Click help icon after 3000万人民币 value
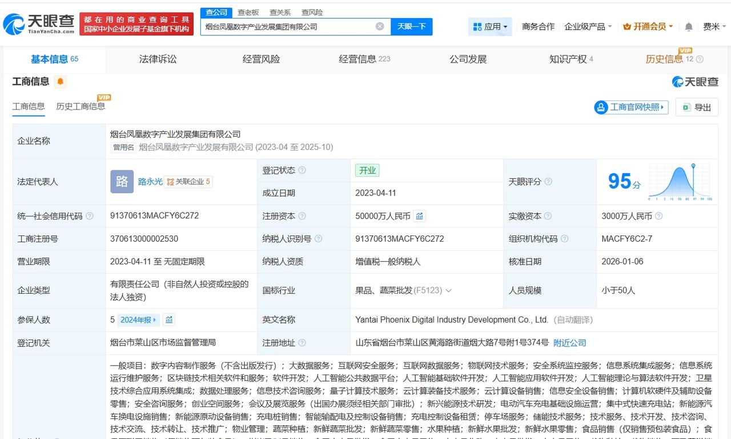 coord(659,216)
